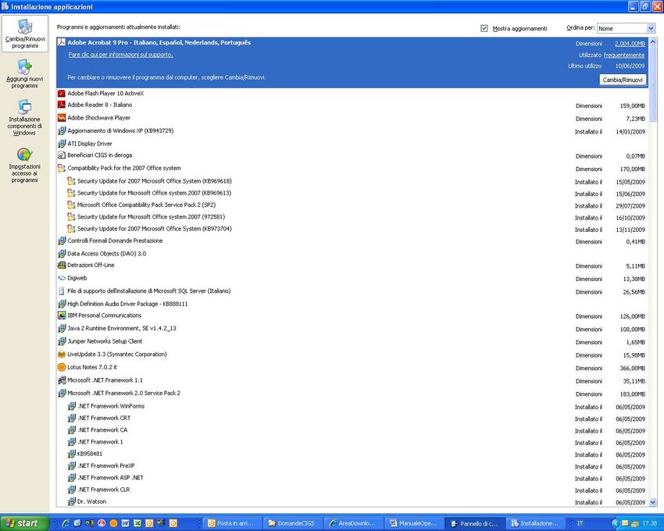Open the Acrobat support information link
The image size is (664, 531).
pos(120,55)
